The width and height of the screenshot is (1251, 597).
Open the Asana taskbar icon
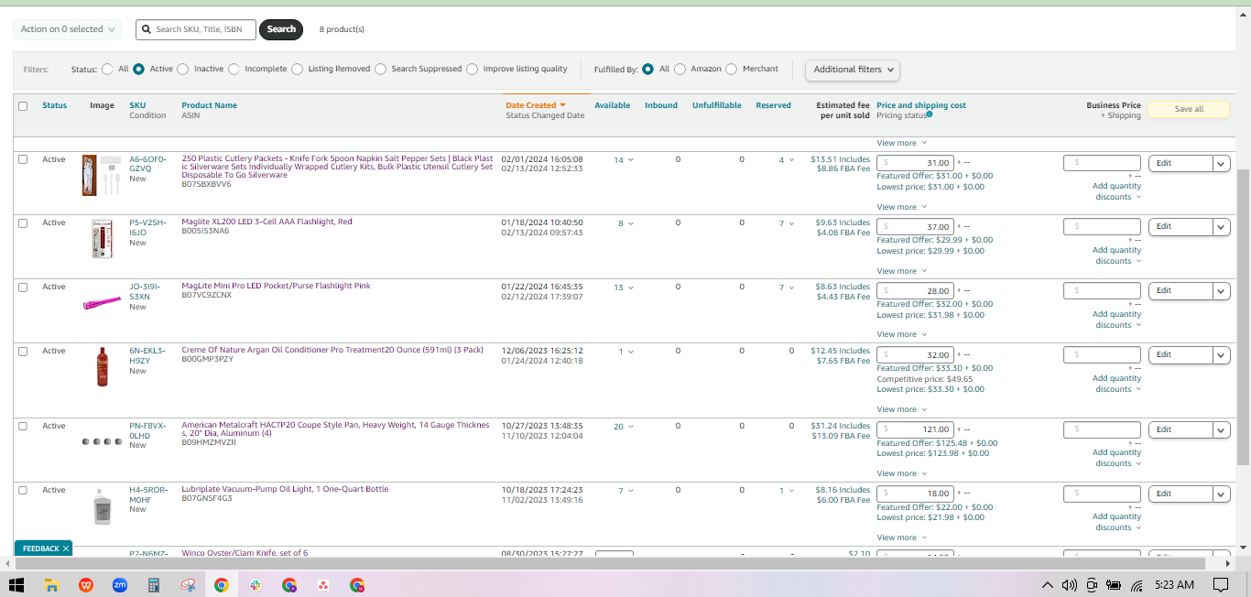tap(323, 584)
